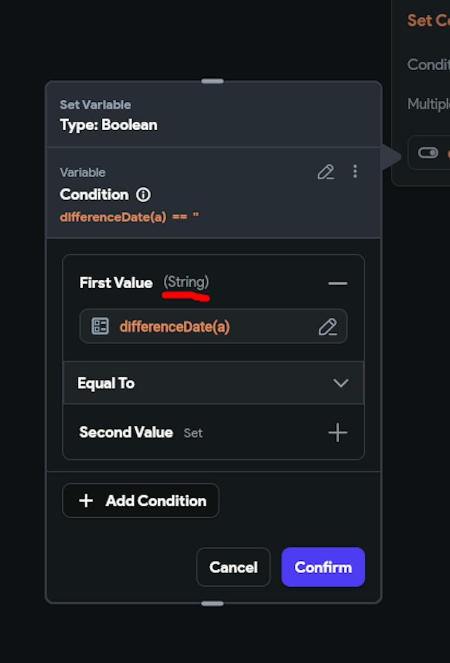The image size is (450, 663).
Task: Click the top drag handle of the panel
Action: tap(212, 82)
